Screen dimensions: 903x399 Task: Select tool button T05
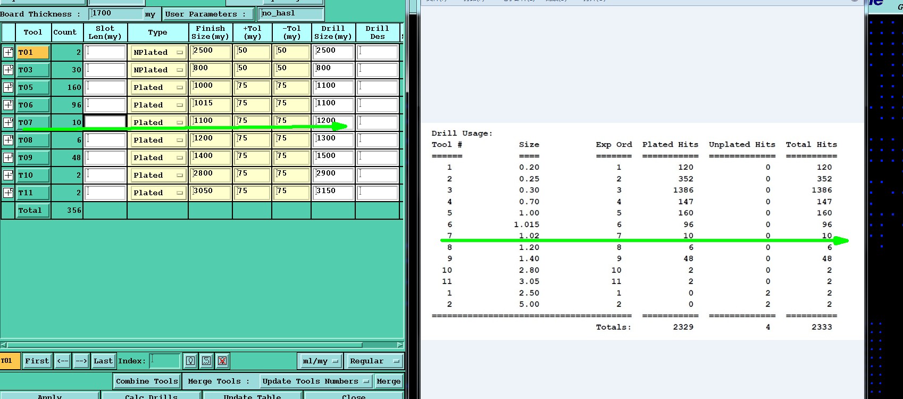(33, 87)
